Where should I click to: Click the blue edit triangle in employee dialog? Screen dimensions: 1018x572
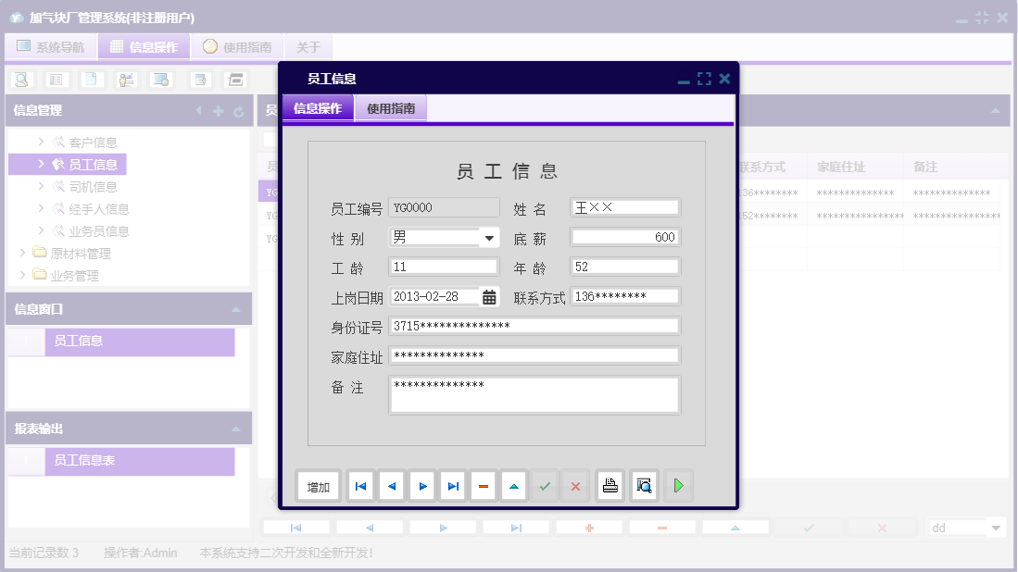click(513, 485)
